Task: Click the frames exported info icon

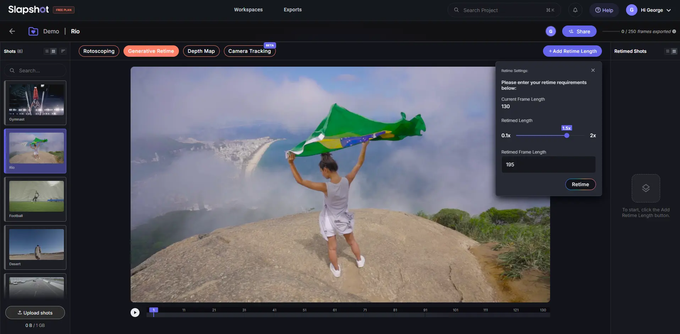Action: 674,31
